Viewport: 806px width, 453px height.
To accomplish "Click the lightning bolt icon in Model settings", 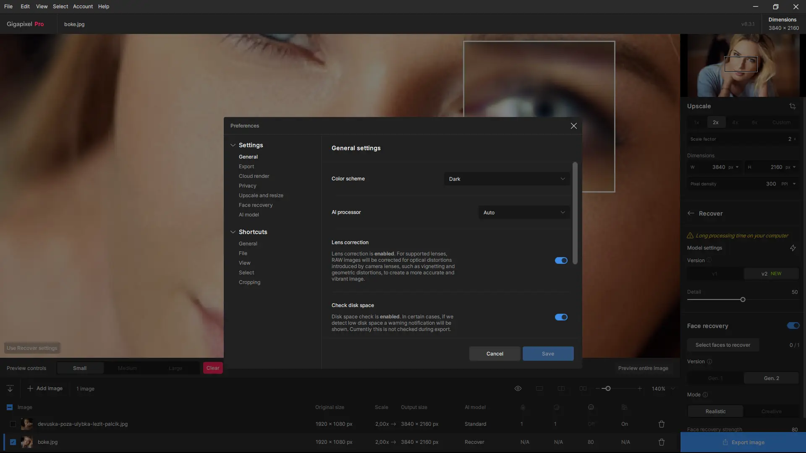I will [x=793, y=248].
